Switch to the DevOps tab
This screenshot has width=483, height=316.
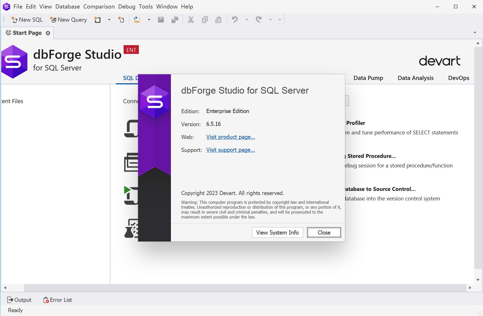458,78
